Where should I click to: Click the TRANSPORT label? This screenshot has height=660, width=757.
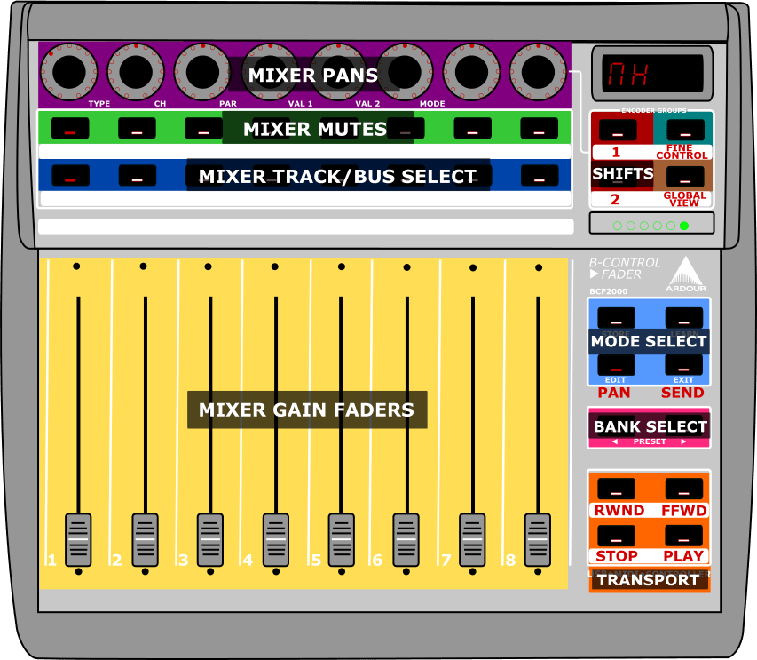click(648, 580)
